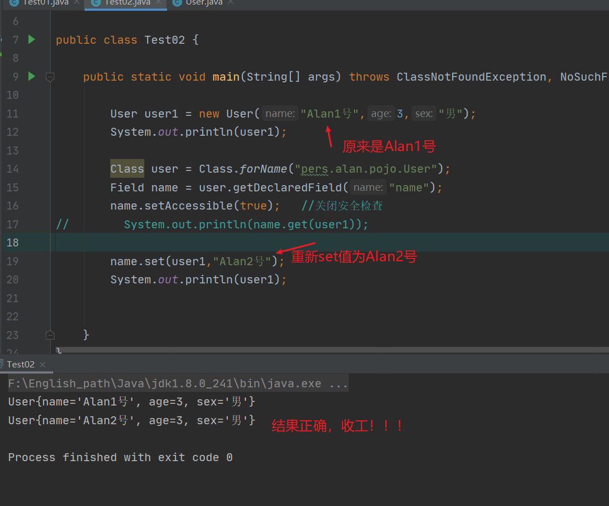609x506 pixels.
Task: Click the forName method call
Action: pyautogui.click(x=263, y=169)
